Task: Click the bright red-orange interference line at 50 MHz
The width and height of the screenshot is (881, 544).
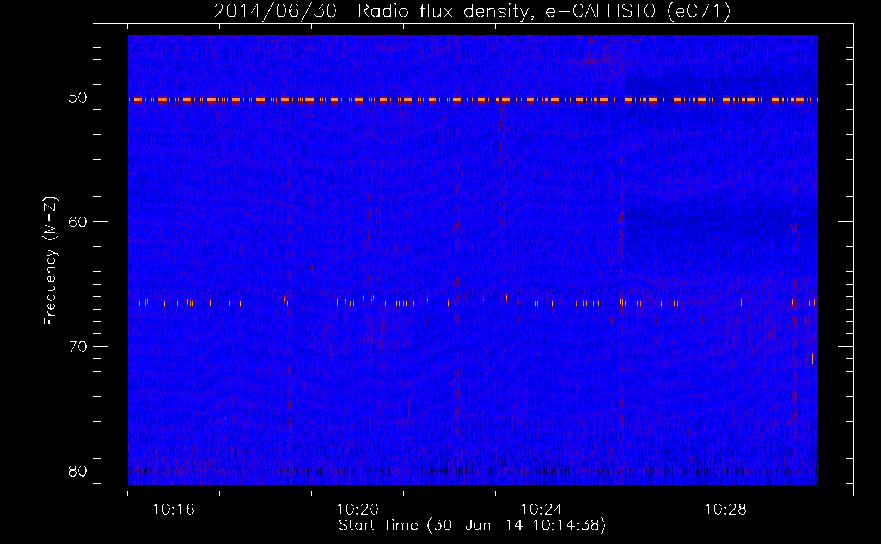Action: click(x=473, y=100)
